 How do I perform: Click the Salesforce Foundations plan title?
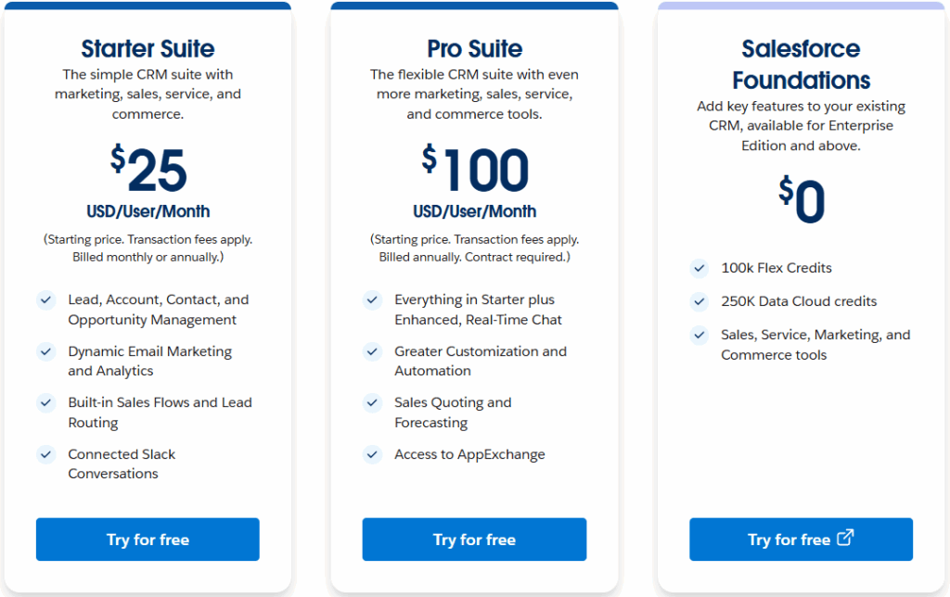(801, 64)
